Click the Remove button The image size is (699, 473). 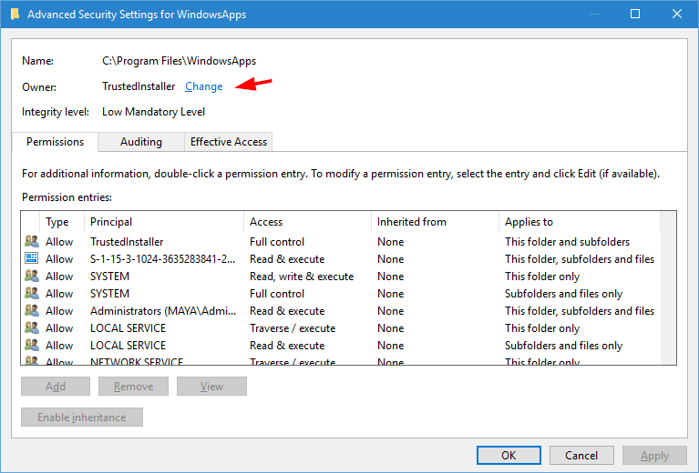133,387
